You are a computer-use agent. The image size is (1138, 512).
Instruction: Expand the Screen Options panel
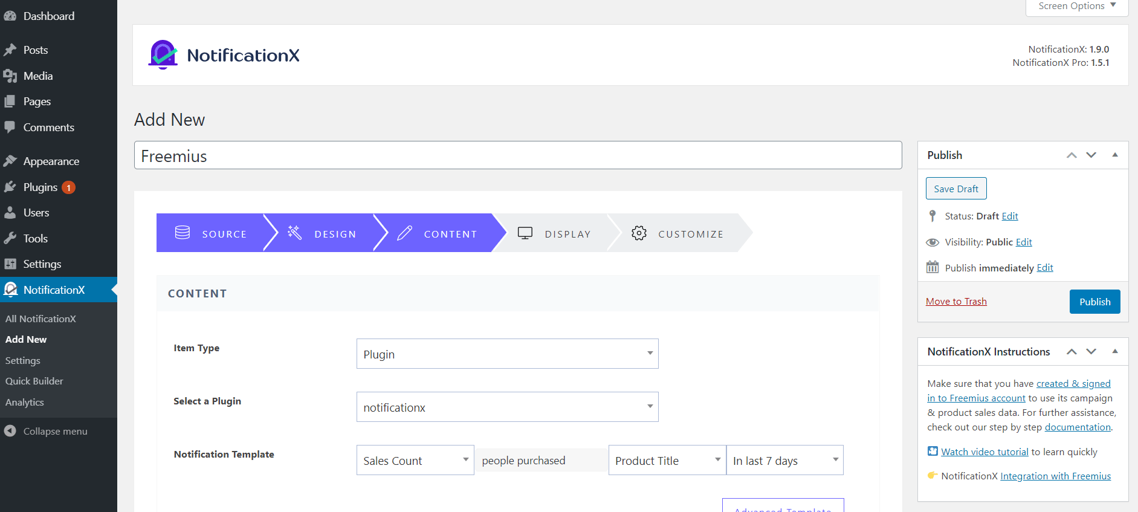tap(1077, 6)
